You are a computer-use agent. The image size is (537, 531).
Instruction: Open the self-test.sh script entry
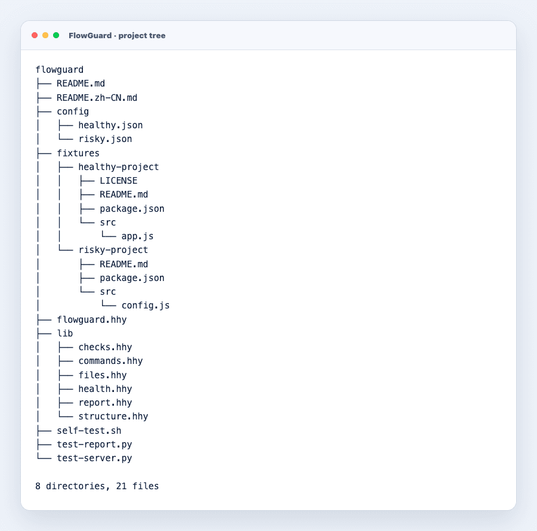pos(89,431)
